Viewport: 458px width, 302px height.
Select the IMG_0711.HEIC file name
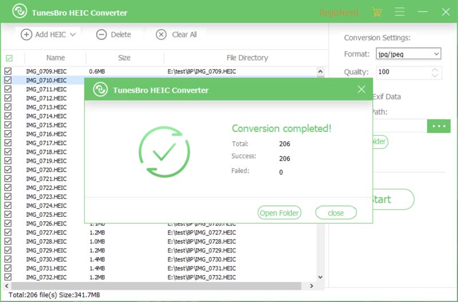click(x=46, y=89)
